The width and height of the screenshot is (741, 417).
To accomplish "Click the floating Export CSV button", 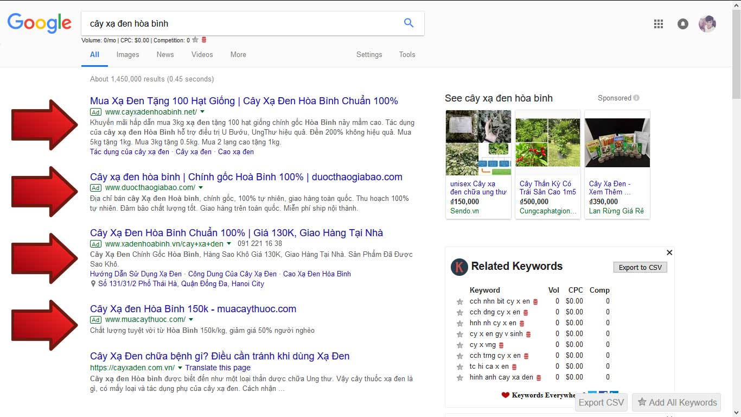I will click(601, 402).
